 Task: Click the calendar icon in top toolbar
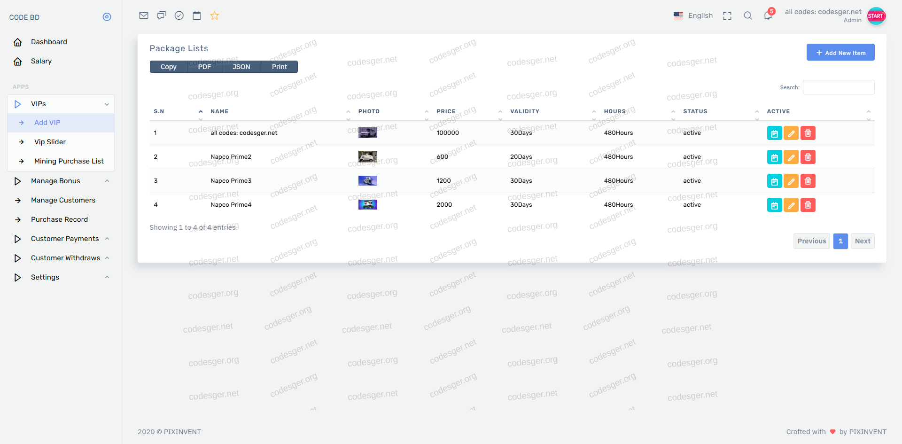[197, 16]
